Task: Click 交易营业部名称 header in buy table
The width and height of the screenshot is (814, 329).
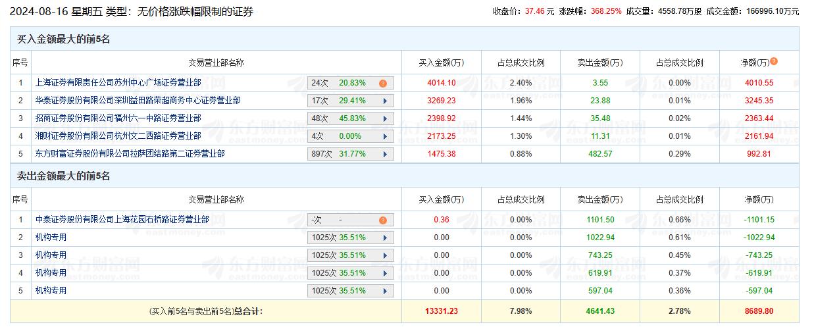Action: pyautogui.click(x=216, y=63)
